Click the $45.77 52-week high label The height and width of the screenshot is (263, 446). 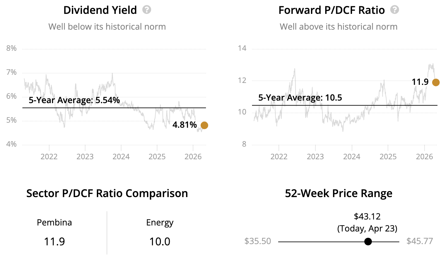420,241
